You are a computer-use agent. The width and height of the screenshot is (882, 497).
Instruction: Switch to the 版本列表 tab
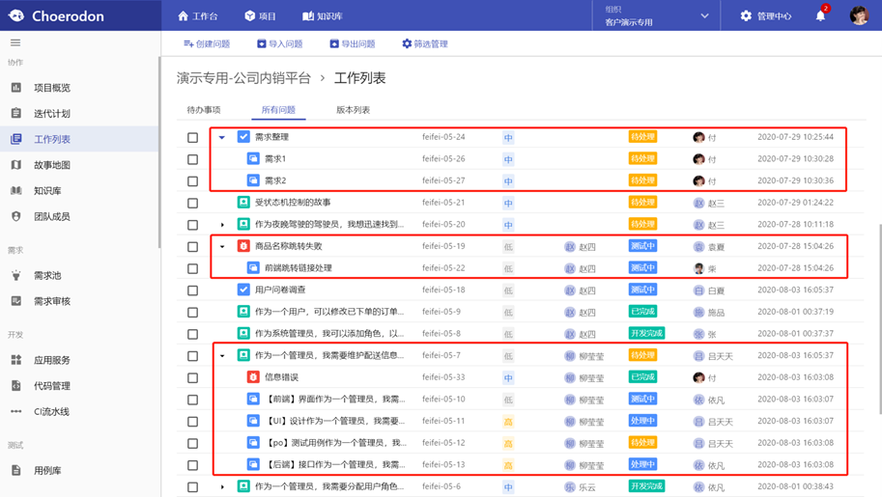click(x=353, y=110)
